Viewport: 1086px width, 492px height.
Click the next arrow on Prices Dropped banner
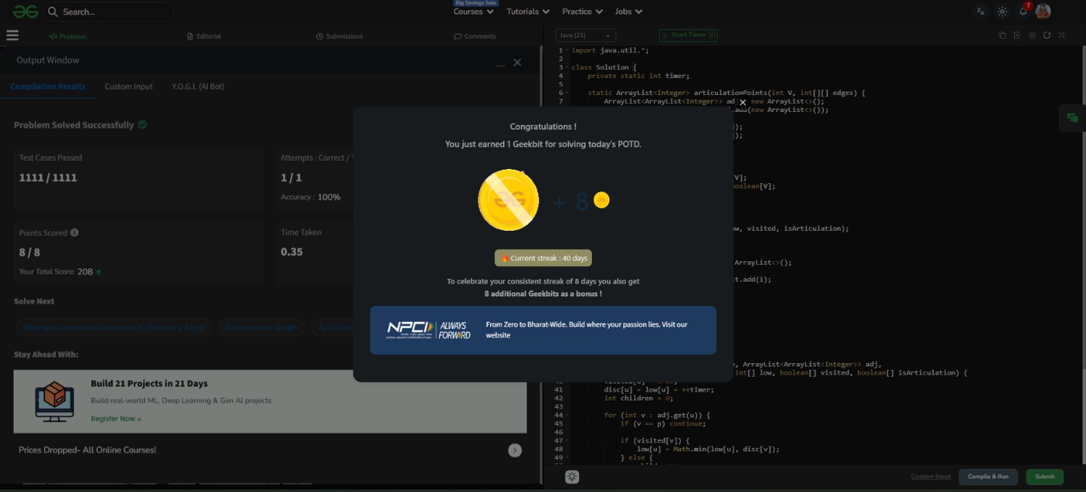(x=515, y=451)
